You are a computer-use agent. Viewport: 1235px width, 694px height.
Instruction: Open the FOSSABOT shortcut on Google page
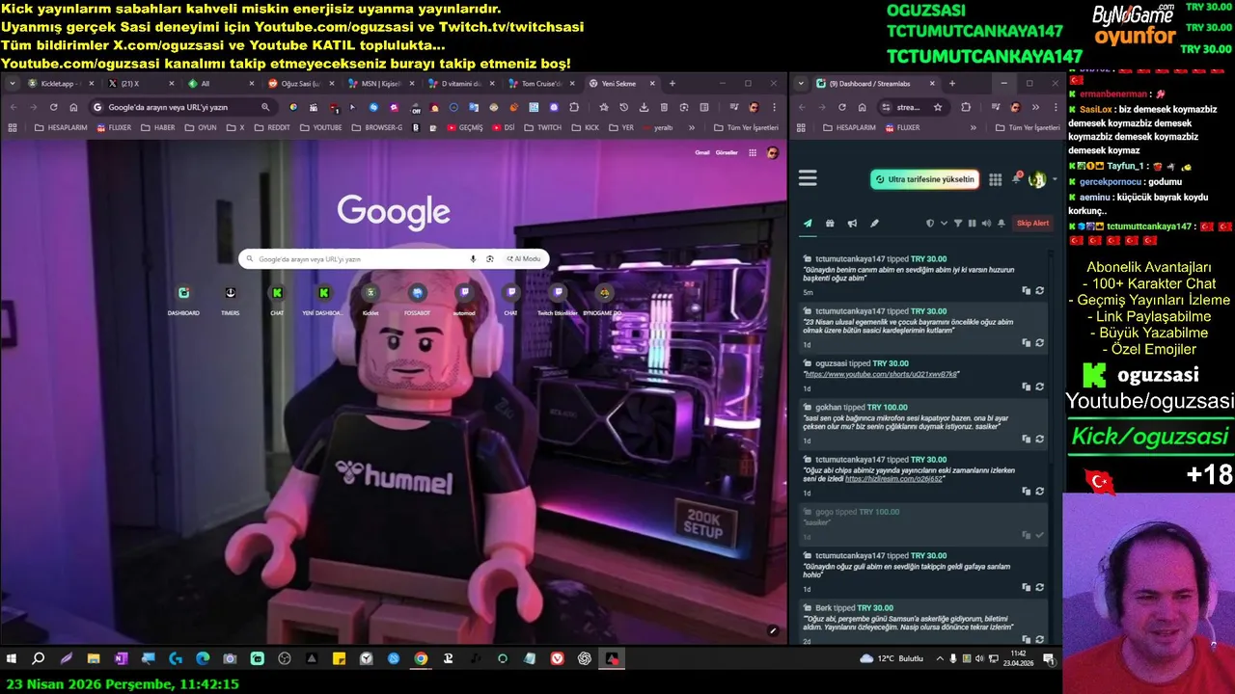click(x=417, y=300)
